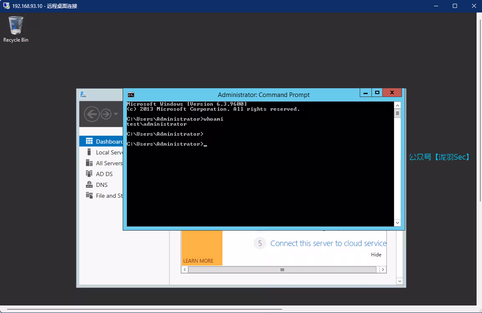Viewport: 482px width, 313px height.
Task: Select the Dashboard icon in sidebar
Action: pos(89,142)
